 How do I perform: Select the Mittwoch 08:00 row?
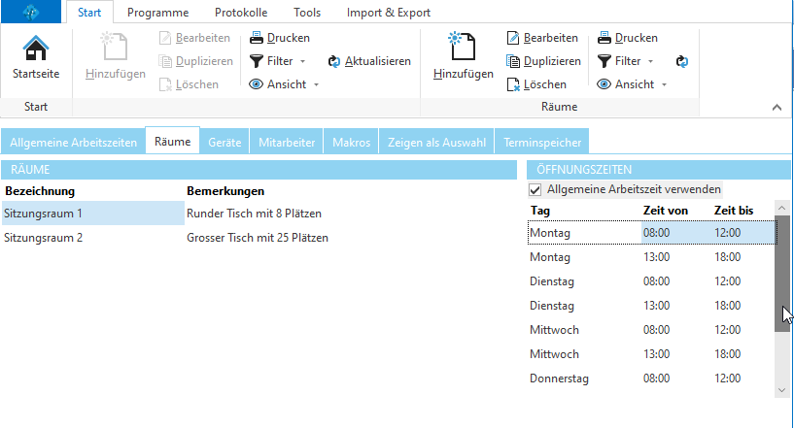coord(652,330)
